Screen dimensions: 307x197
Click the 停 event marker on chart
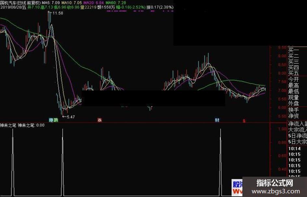[51, 120]
